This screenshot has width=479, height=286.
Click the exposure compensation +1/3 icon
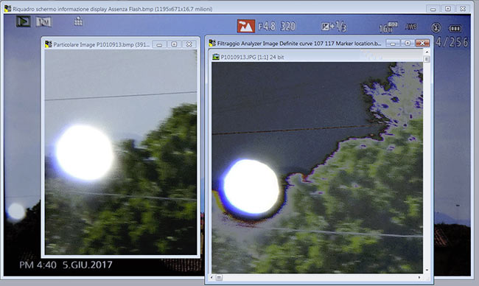(x=334, y=27)
